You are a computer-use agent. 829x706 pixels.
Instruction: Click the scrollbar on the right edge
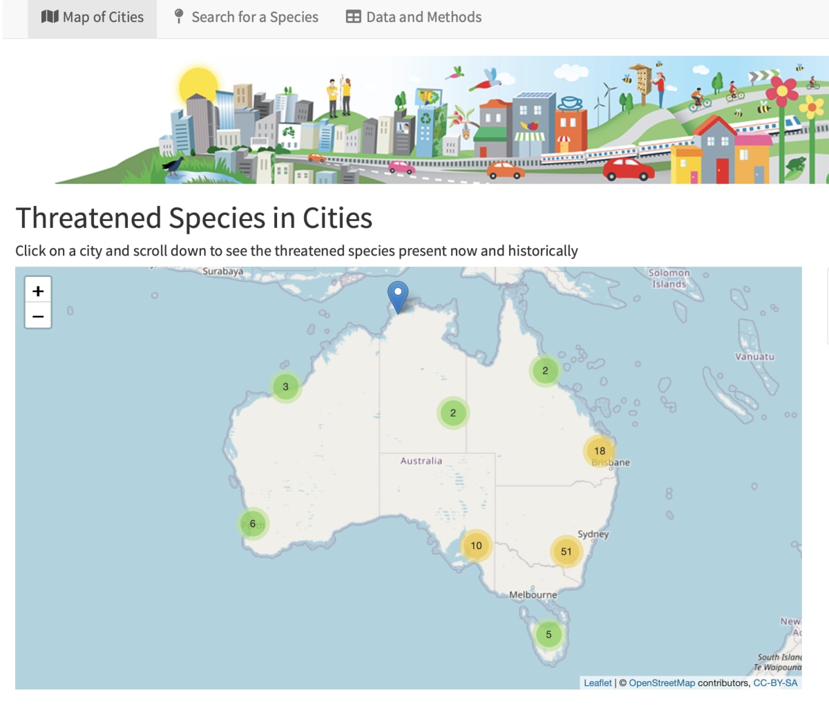[826, 304]
